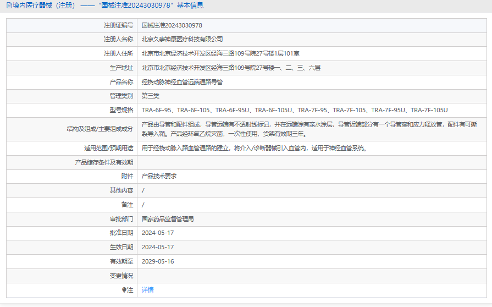
Task: Click the expiry date 2029-05-16
Action: pyautogui.click(x=158, y=261)
